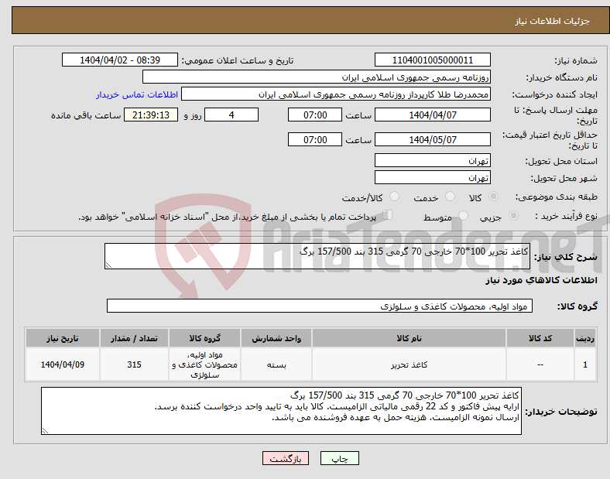The height and width of the screenshot is (479, 610).
Task: Click the شرح کلی نیاز description textarea
Action: 317,256
